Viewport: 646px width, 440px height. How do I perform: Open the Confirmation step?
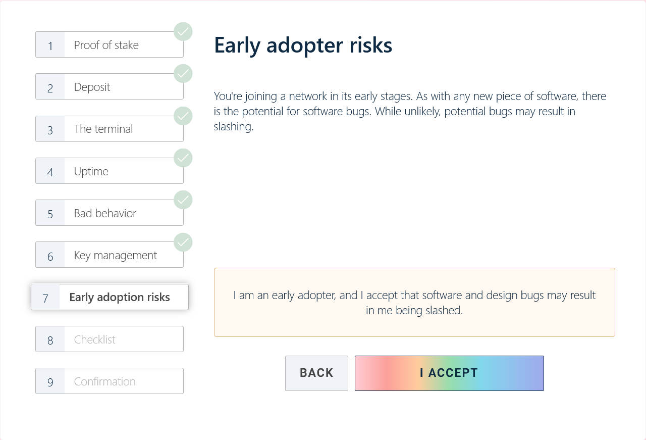coord(109,381)
